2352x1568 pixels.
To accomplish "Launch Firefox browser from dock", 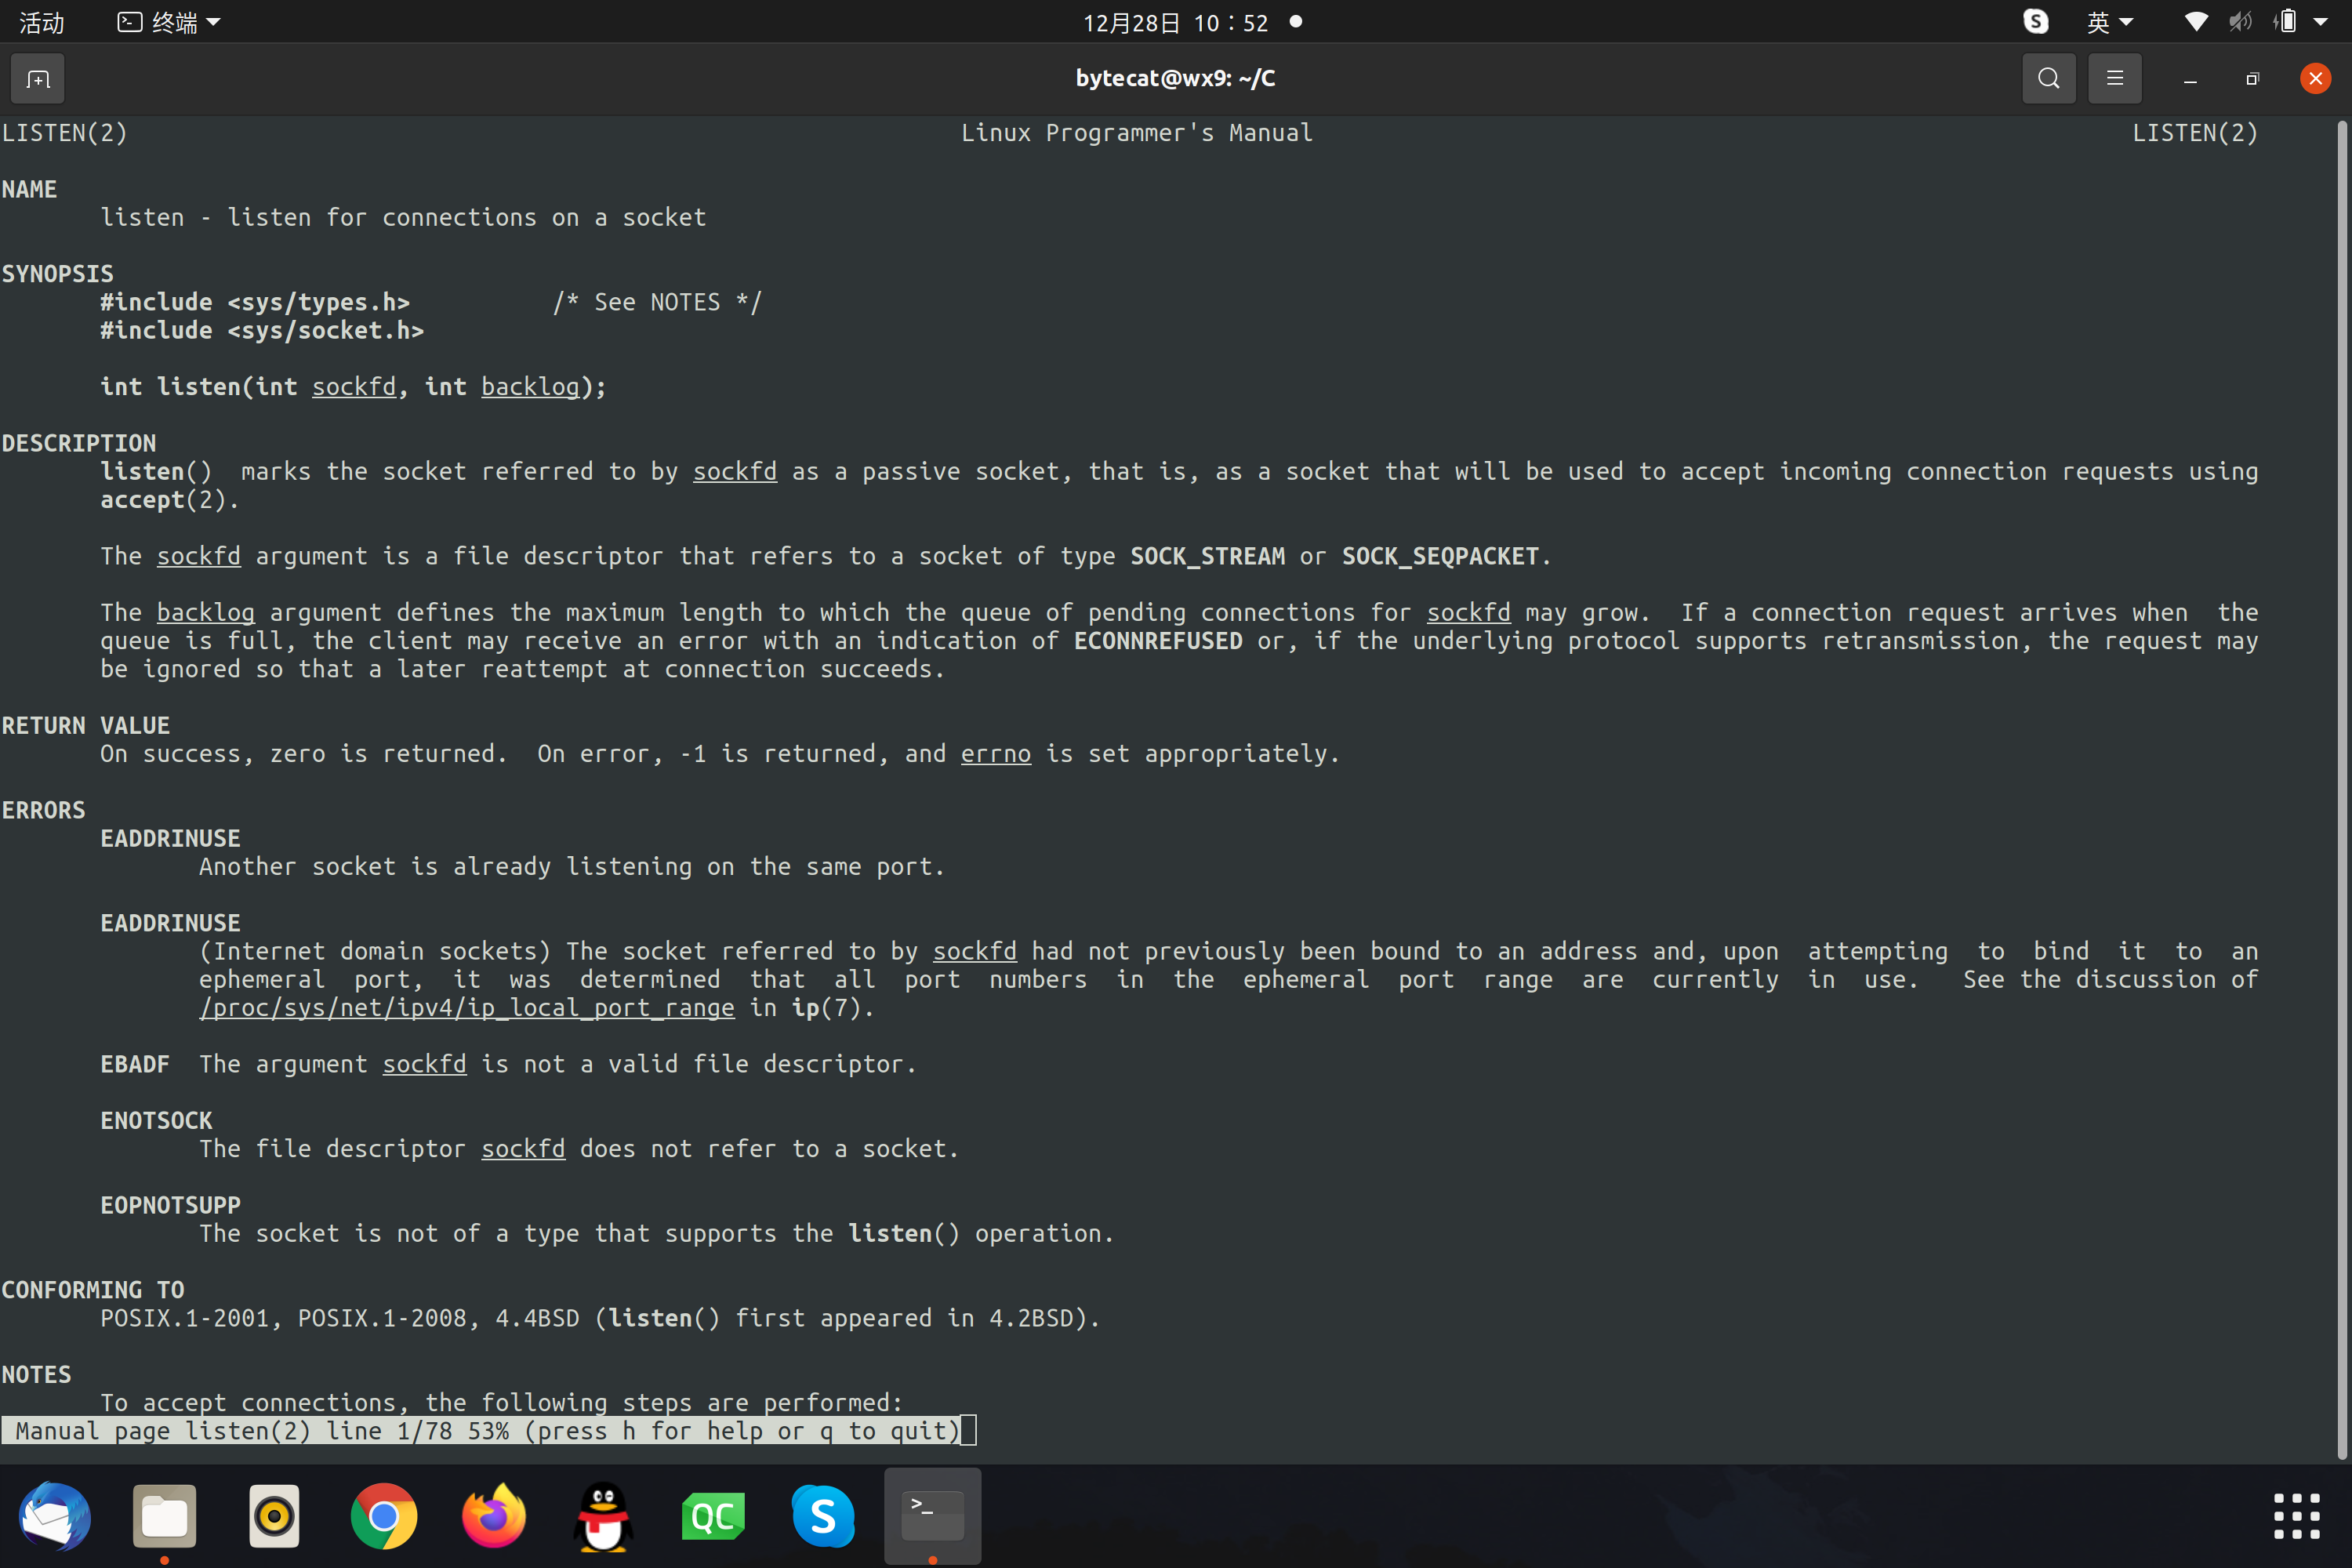I will tap(494, 1516).
